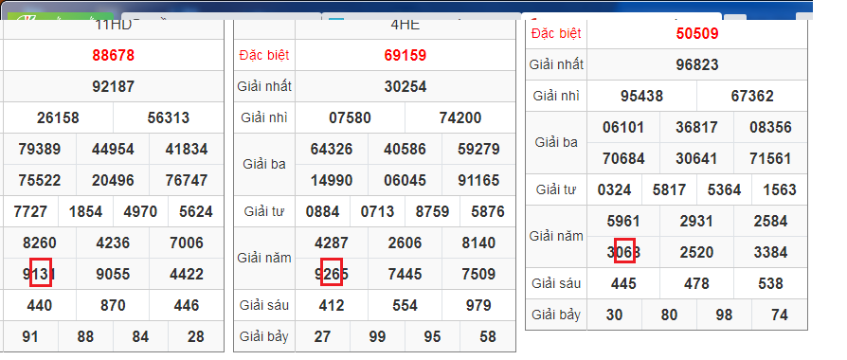847x360 pixels.
Task: Select the number 08356
Action: click(x=770, y=128)
